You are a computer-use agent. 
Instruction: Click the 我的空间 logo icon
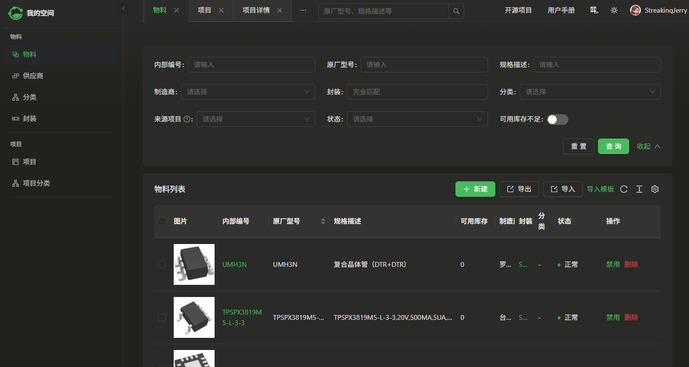[16, 13]
